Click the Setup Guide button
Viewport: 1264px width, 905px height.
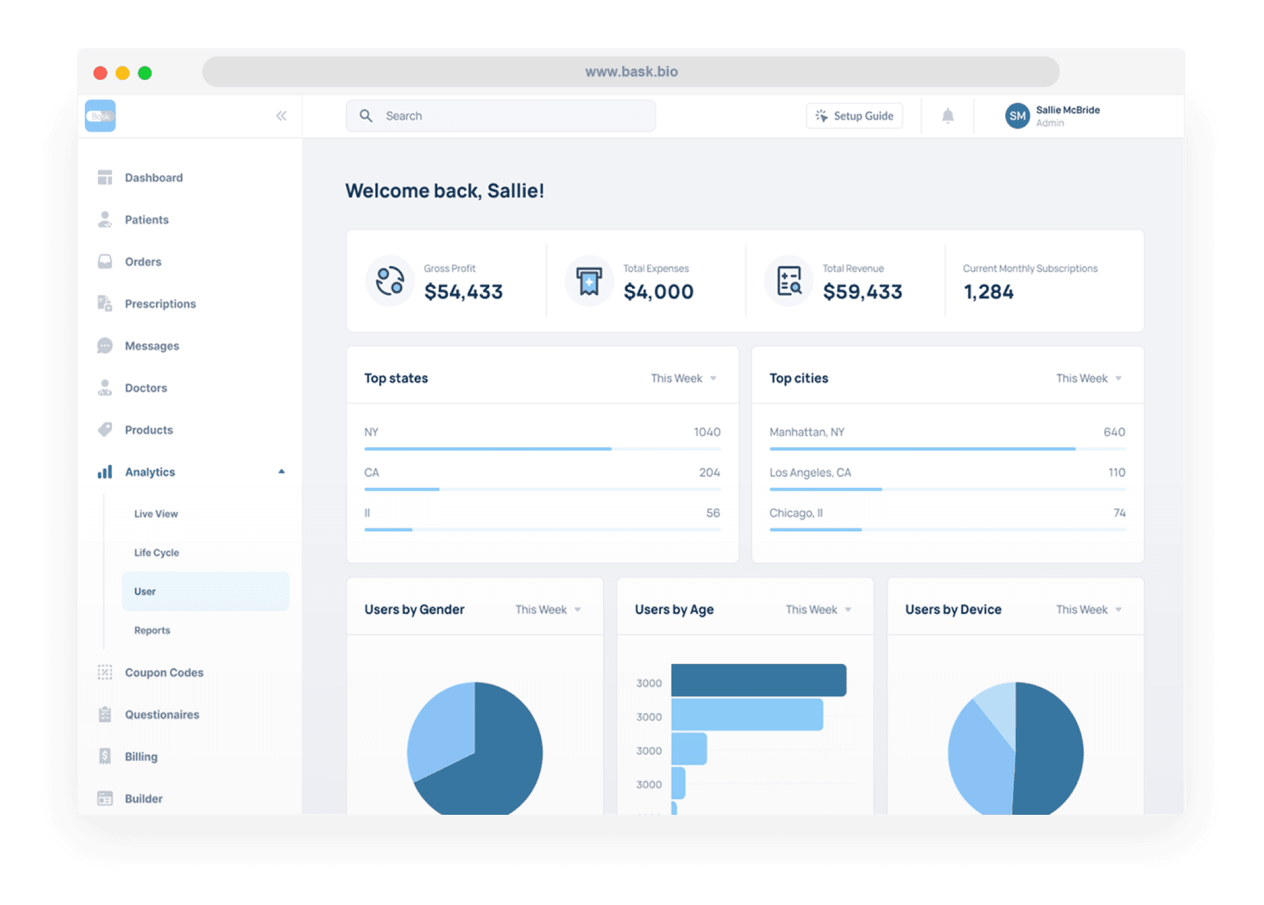(x=854, y=116)
